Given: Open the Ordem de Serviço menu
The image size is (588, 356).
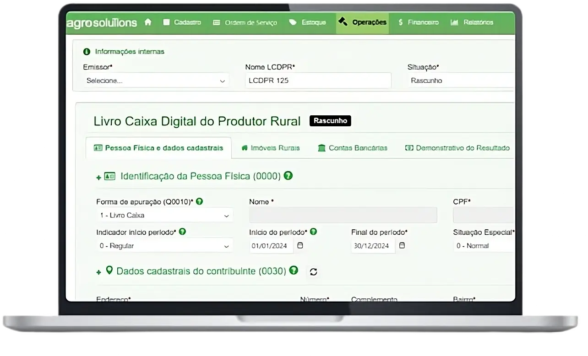Looking at the screenshot, I should pyautogui.click(x=245, y=22).
